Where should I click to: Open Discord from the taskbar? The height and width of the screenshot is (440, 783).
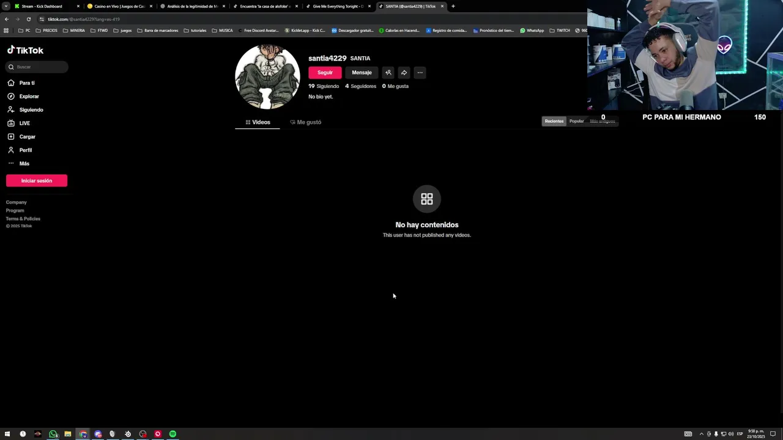click(98, 434)
